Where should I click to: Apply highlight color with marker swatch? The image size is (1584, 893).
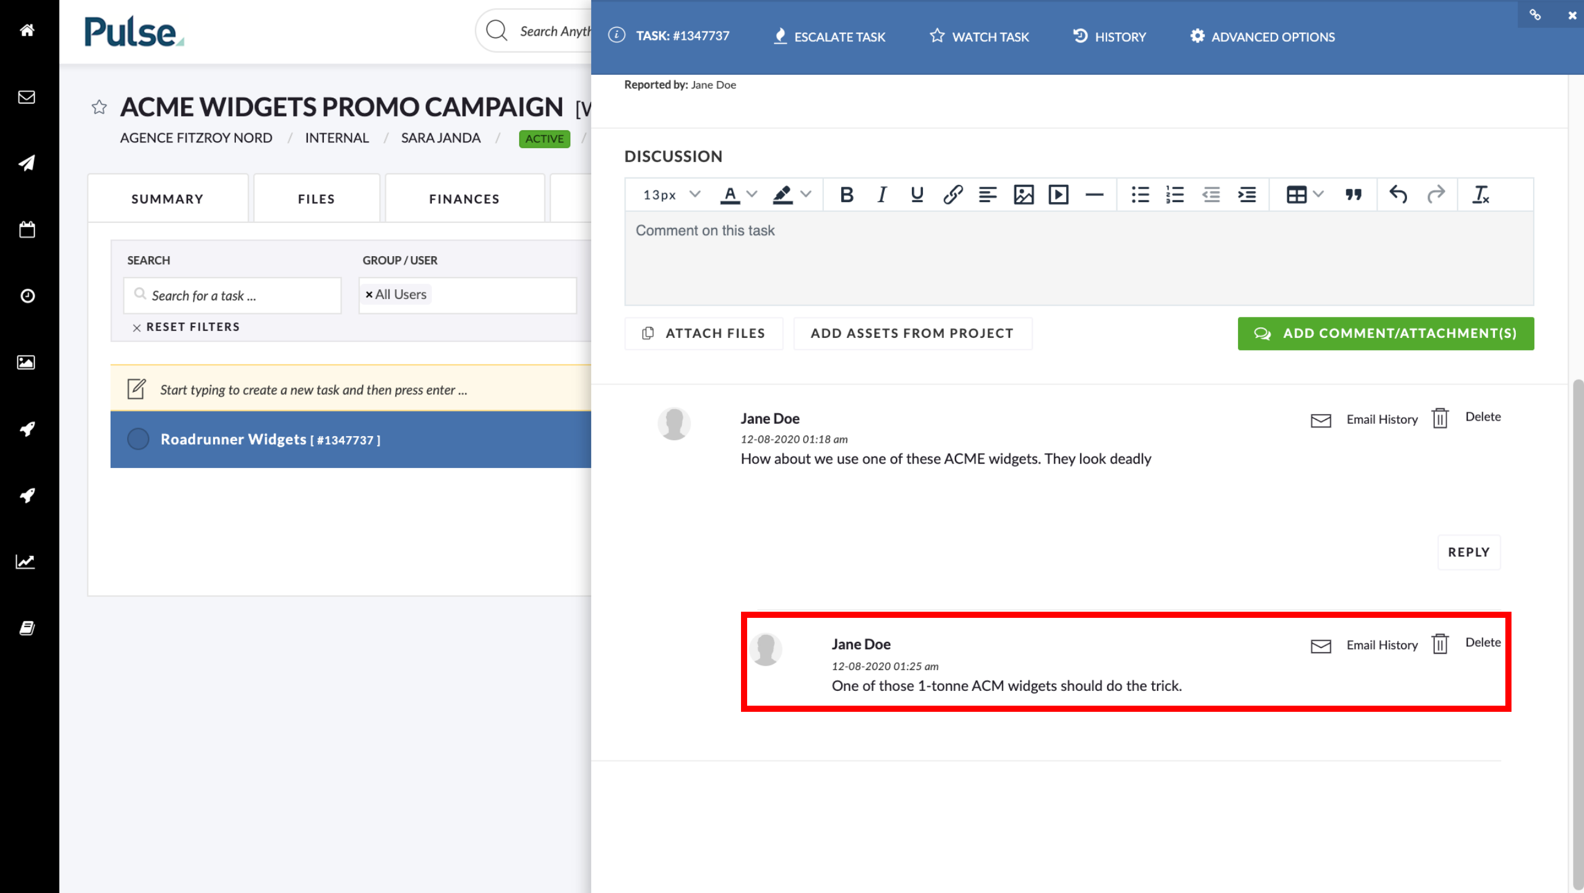(x=782, y=195)
